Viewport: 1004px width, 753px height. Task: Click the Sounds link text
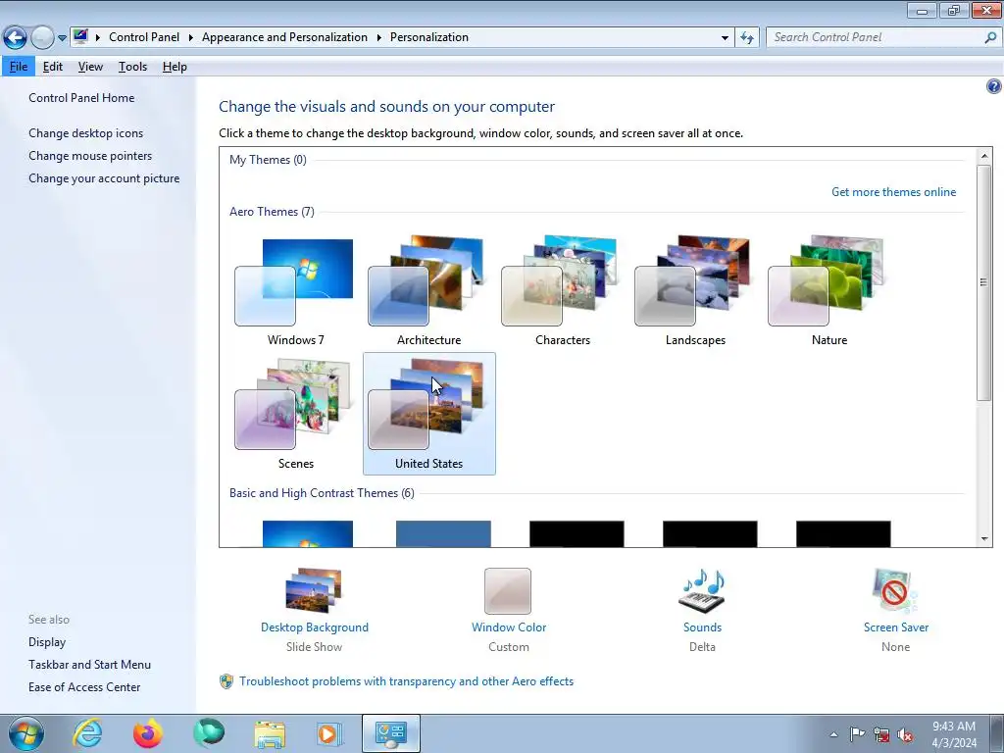pos(702,627)
